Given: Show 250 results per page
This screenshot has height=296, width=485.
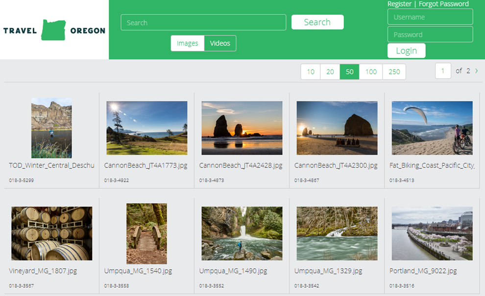Looking at the screenshot, I should pos(394,71).
